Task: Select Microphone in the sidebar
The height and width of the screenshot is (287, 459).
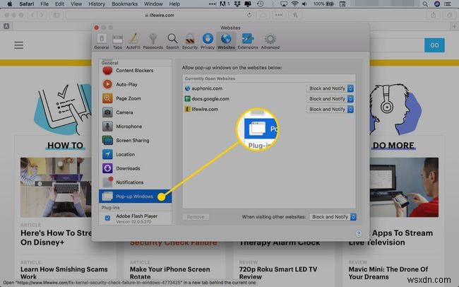Action: click(136, 127)
